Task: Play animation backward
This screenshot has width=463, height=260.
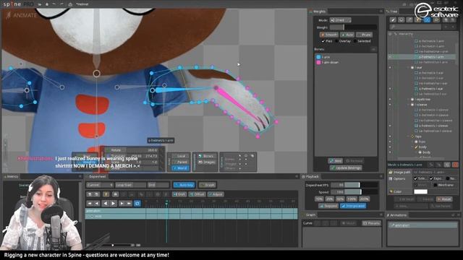Action: pyautogui.click(x=106, y=204)
